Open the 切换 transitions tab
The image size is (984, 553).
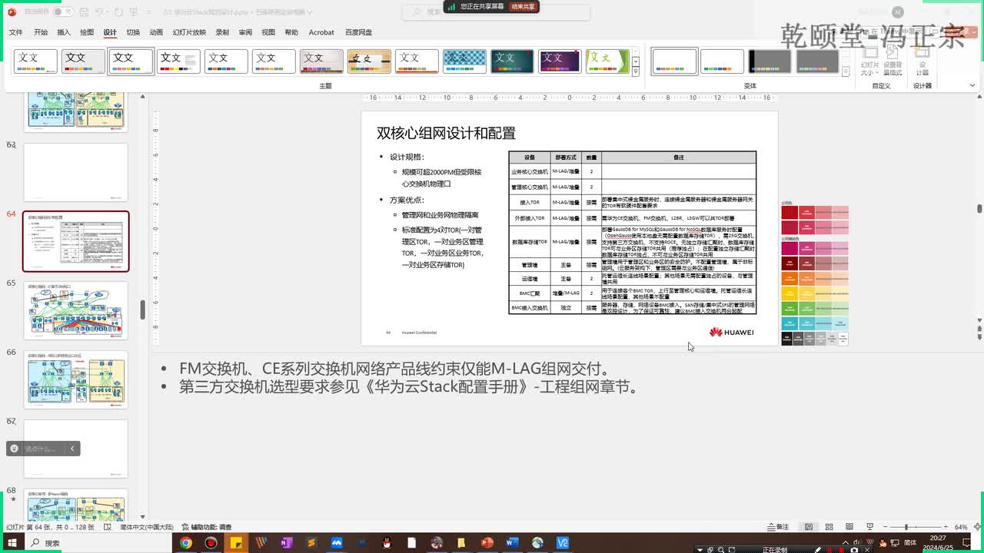[133, 32]
